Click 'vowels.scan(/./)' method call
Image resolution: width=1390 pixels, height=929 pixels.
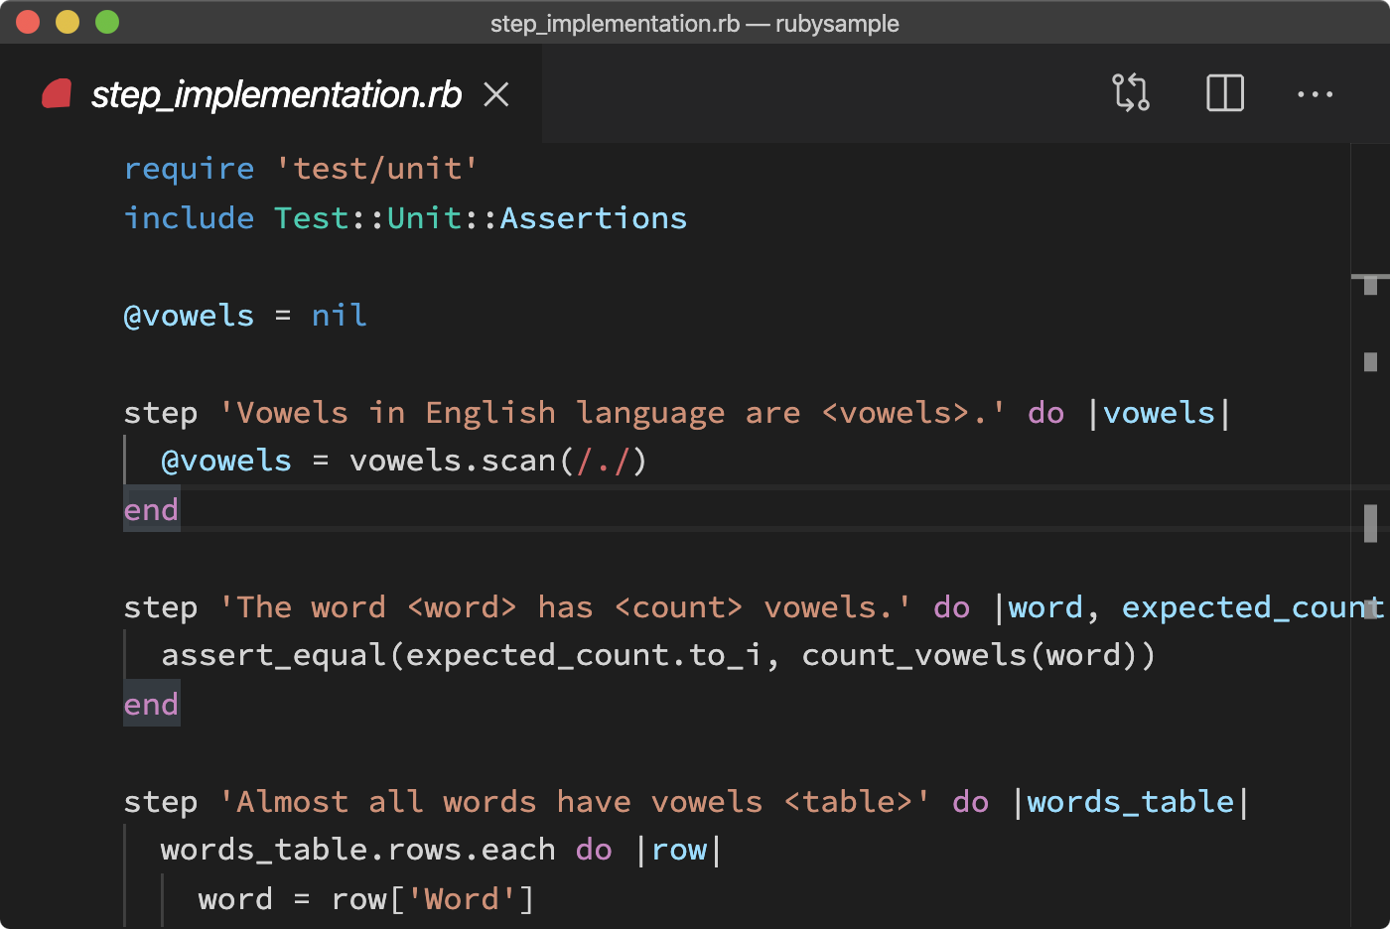tap(498, 462)
